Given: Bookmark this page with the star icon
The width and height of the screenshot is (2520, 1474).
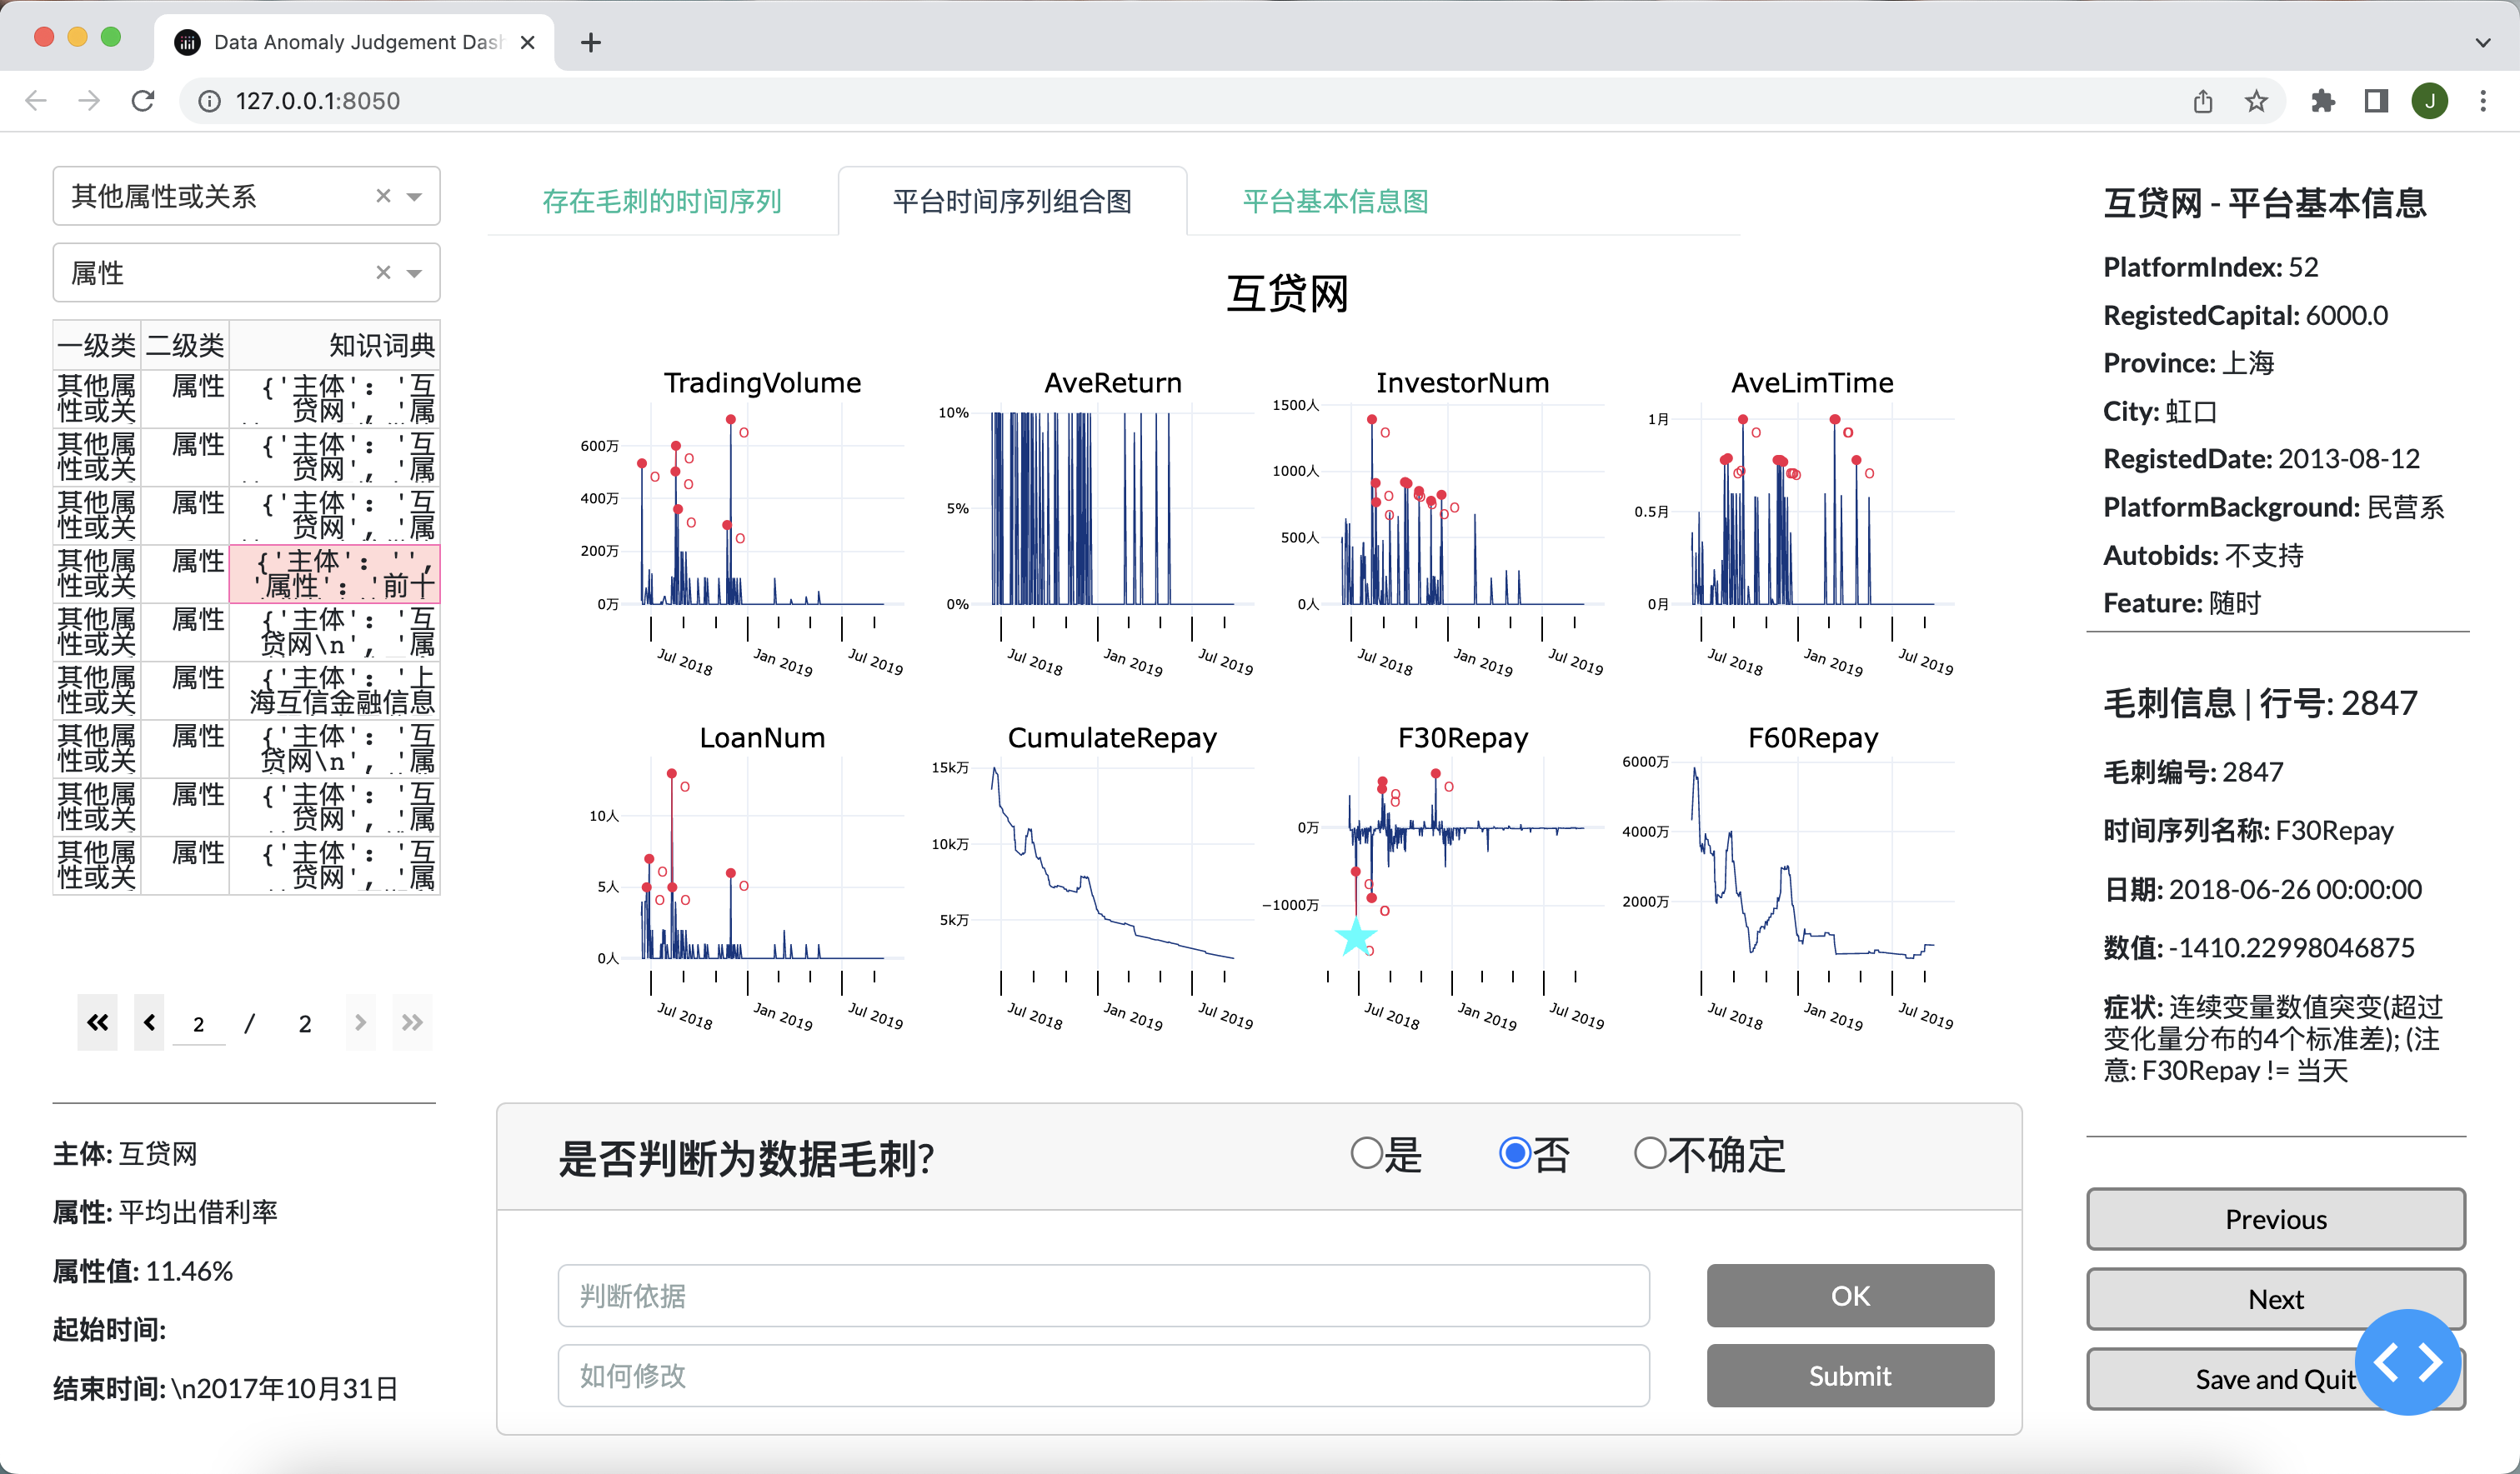Looking at the screenshot, I should 2256,101.
